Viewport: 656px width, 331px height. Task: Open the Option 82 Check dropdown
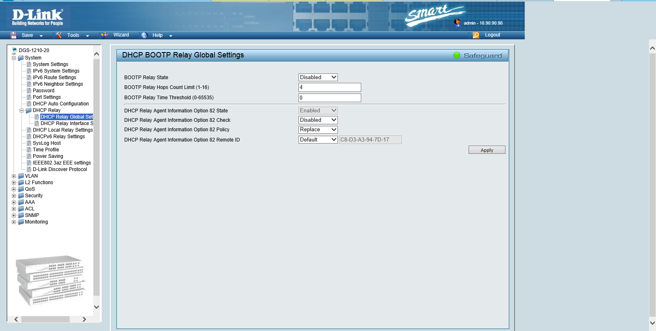[318, 120]
